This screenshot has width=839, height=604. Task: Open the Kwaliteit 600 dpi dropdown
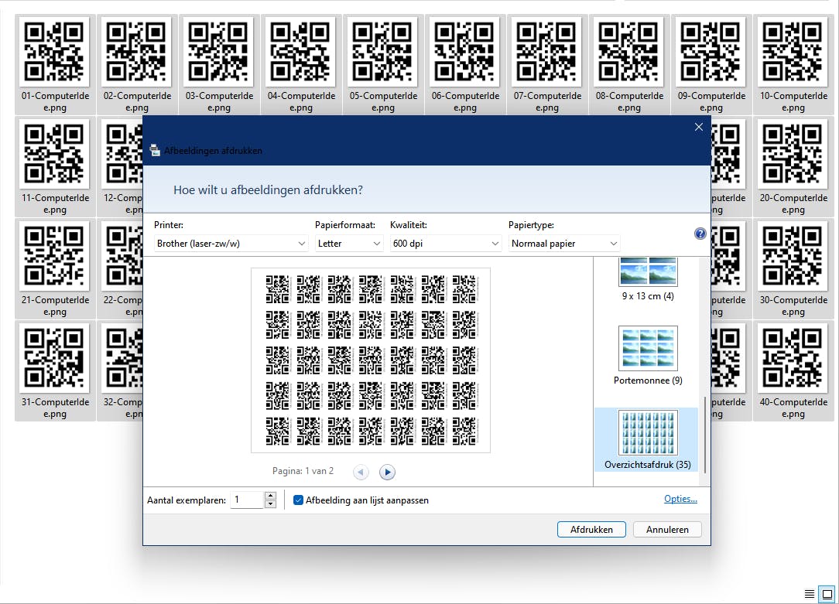[x=446, y=244]
